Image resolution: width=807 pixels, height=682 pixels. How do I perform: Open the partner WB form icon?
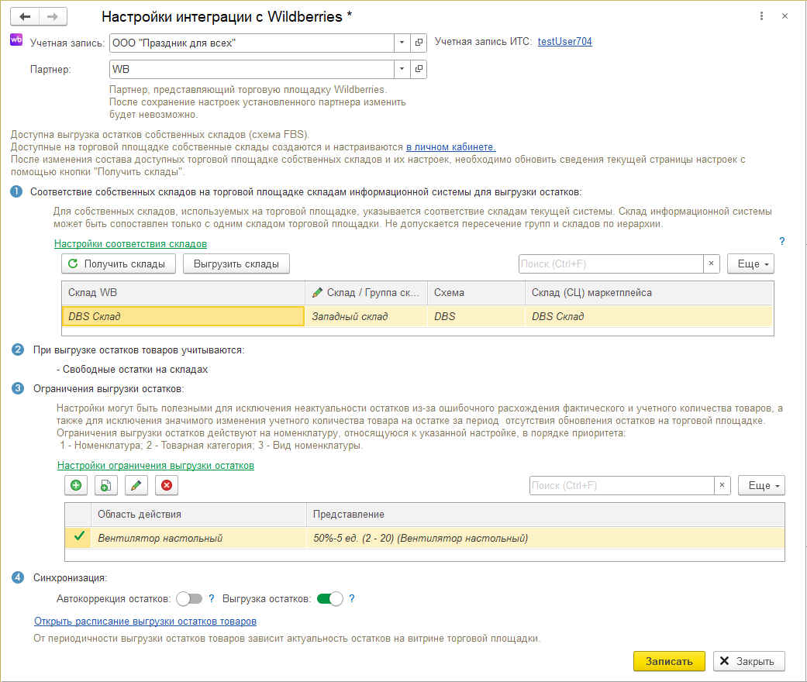click(x=419, y=70)
